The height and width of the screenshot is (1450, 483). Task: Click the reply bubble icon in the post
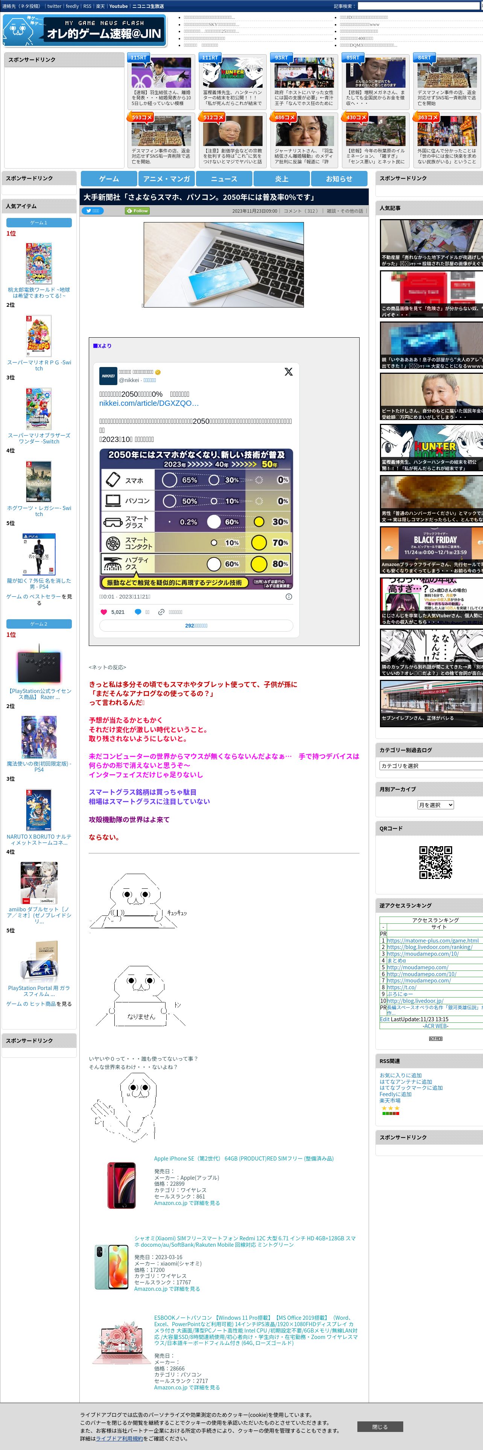tap(138, 612)
